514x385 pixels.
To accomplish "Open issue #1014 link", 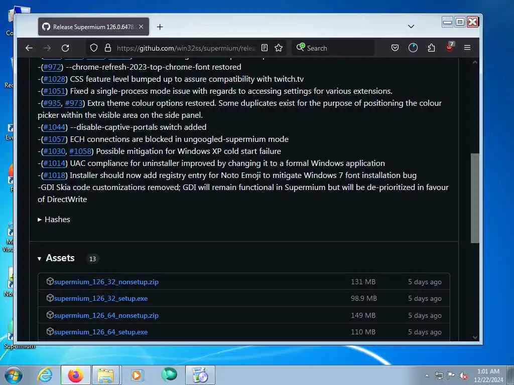I will pos(54,163).
